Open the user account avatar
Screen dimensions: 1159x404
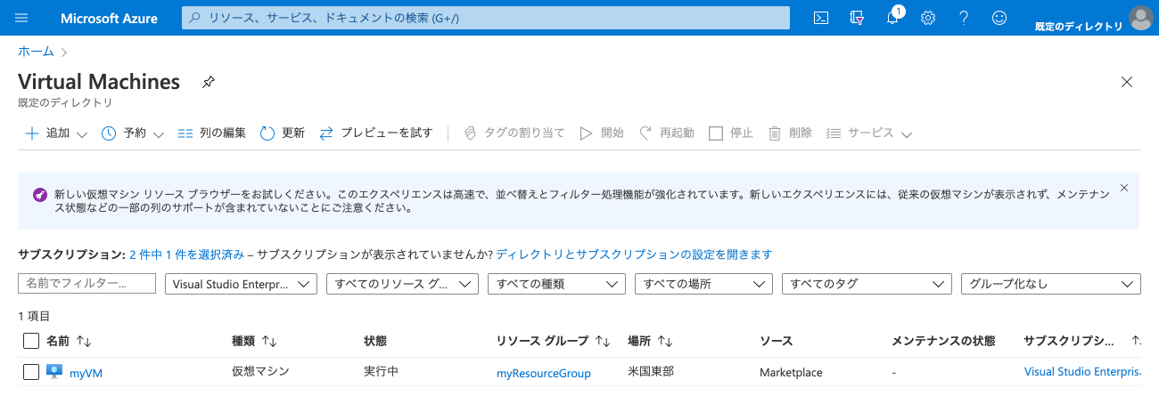1140,18
